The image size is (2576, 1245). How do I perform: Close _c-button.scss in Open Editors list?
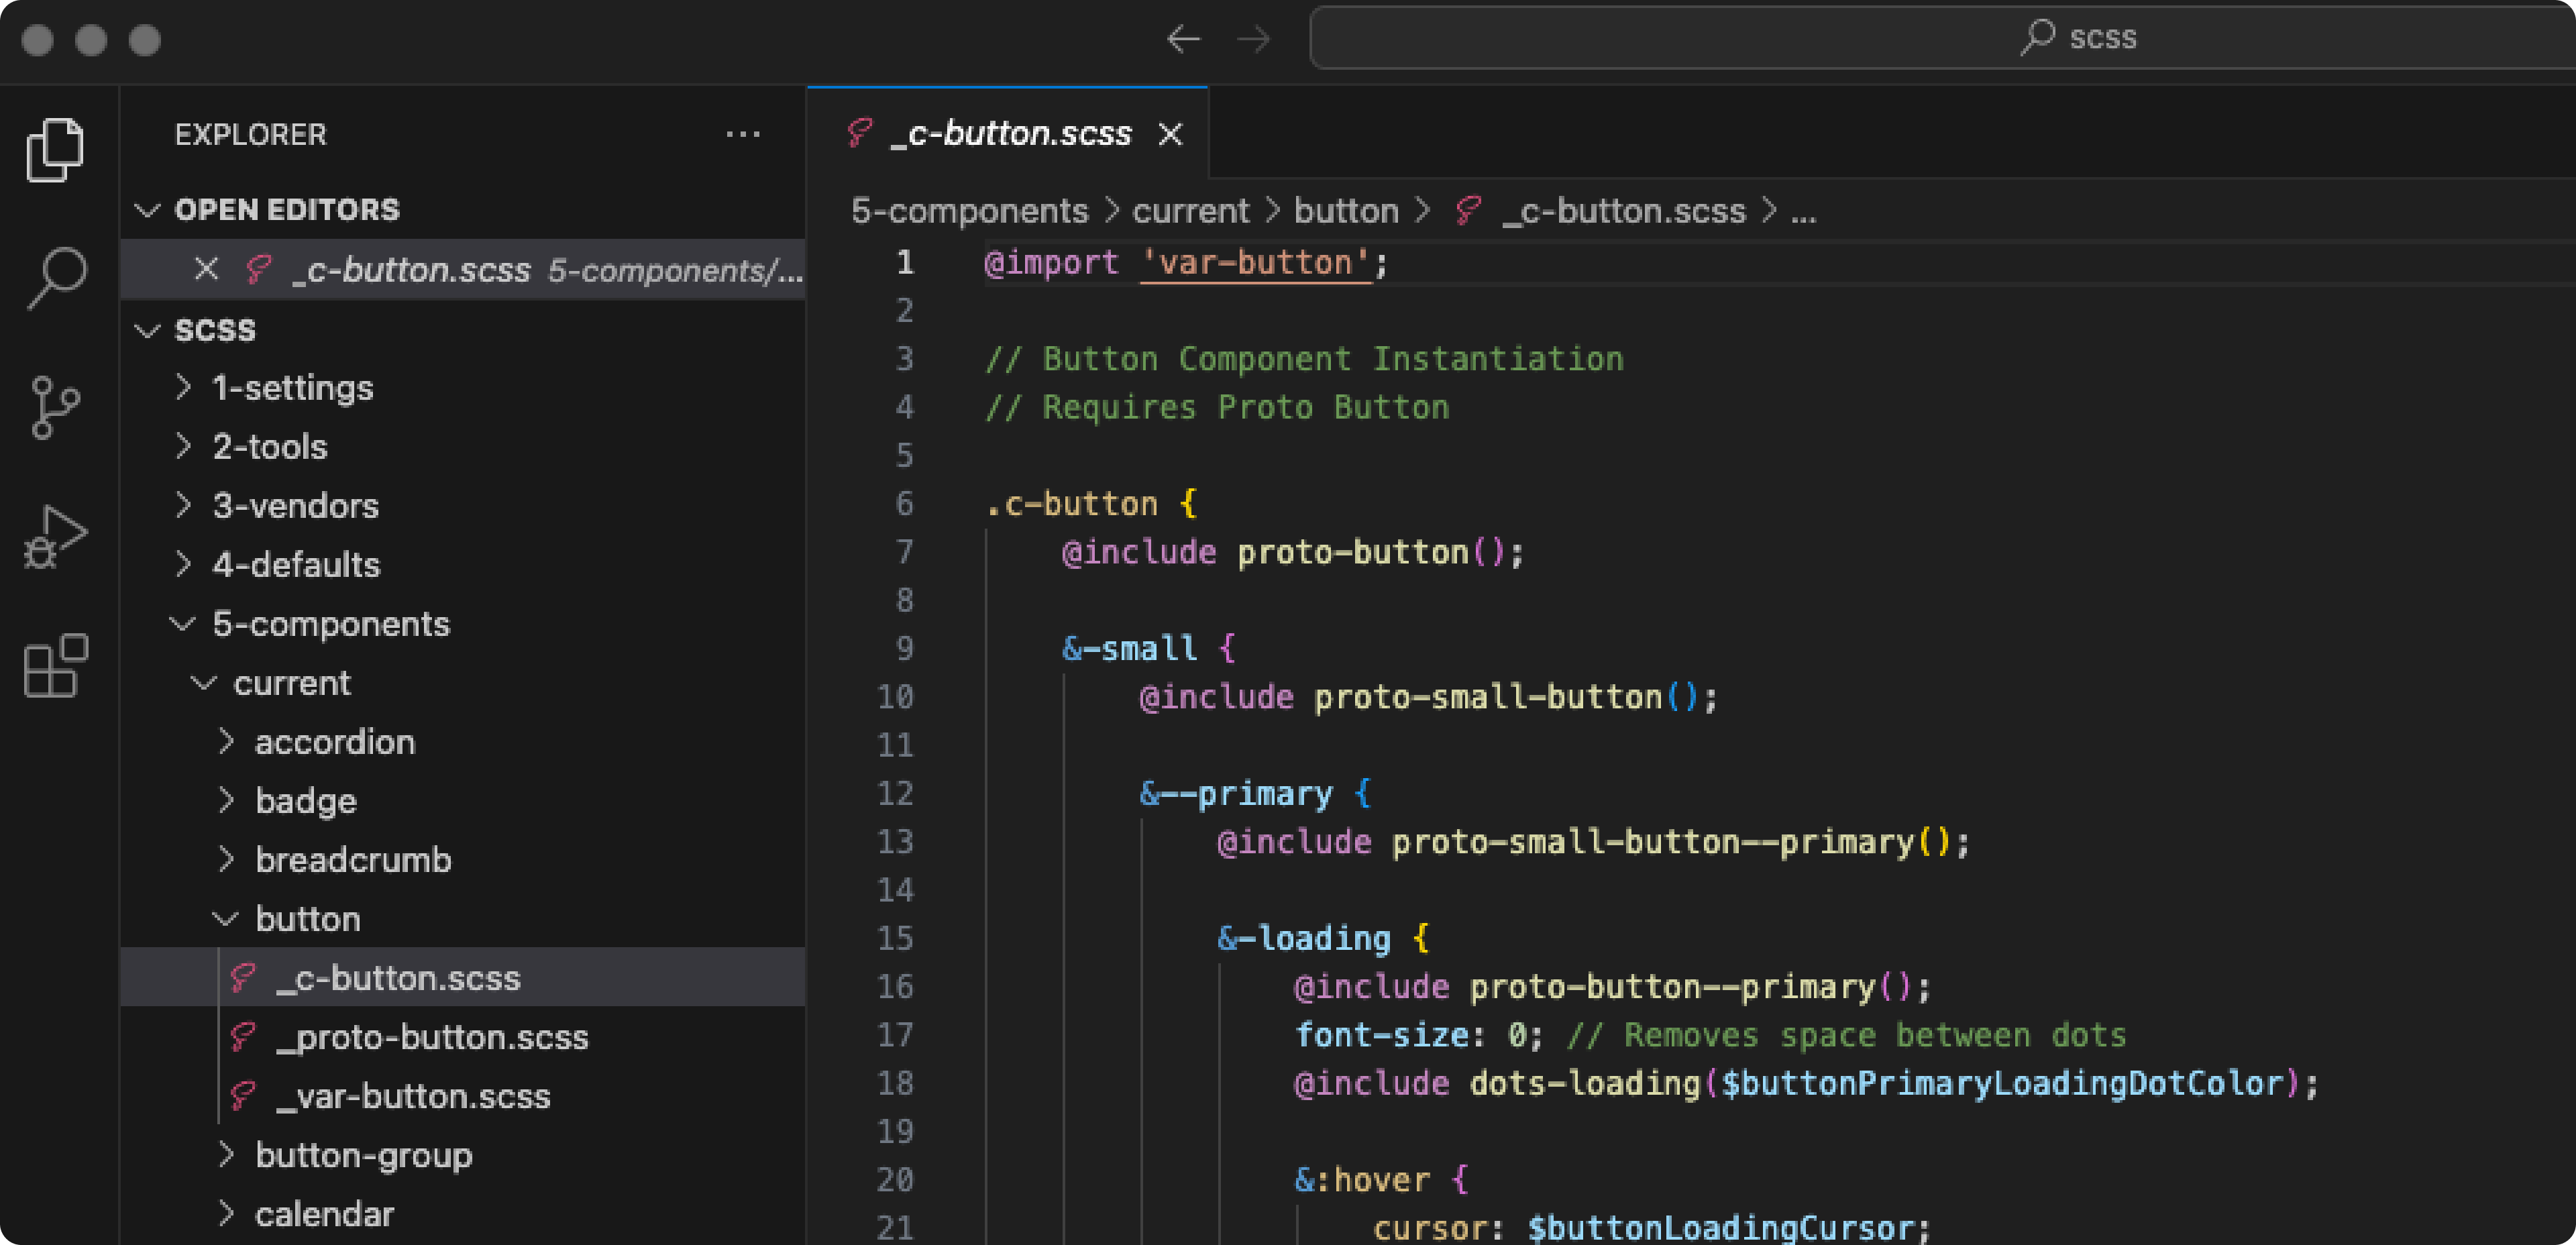coord(206,269)
